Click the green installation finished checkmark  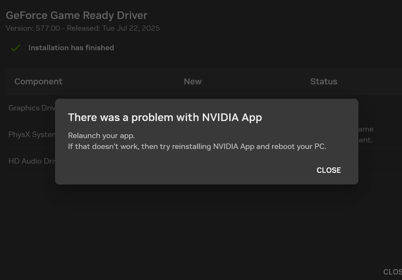pos(15,48)
